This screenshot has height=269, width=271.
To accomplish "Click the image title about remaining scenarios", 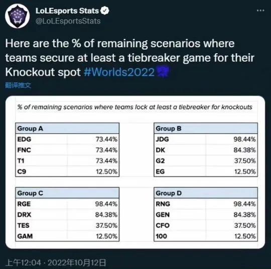I will pos(135,107).
